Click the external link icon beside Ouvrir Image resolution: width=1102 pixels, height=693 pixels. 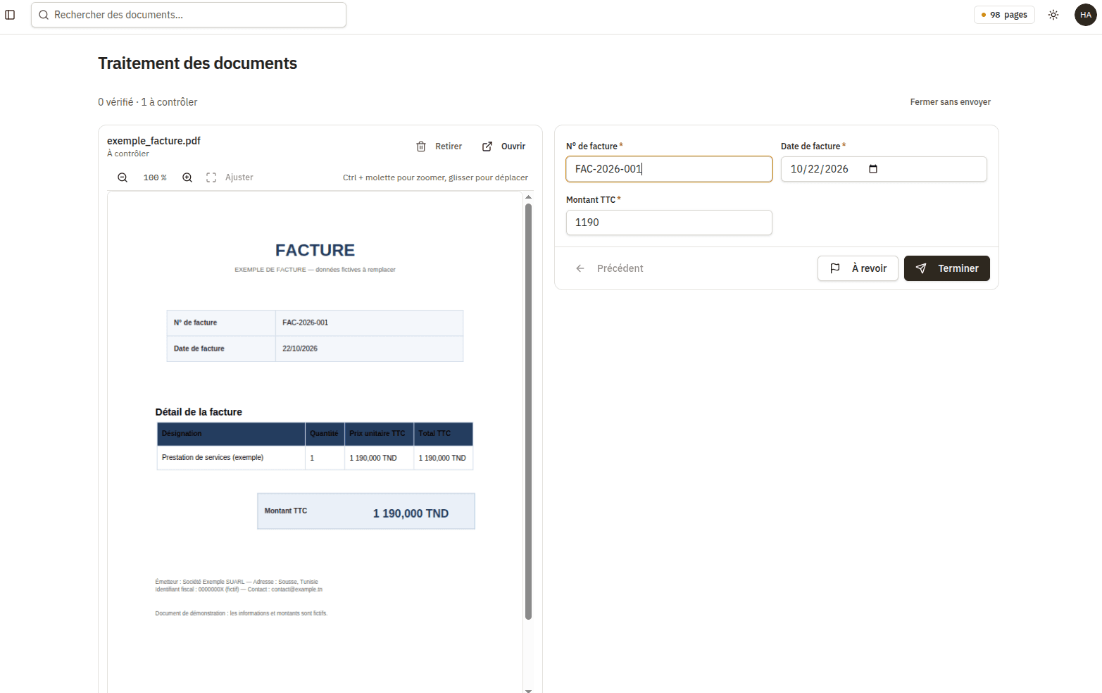tap(487, 146)
